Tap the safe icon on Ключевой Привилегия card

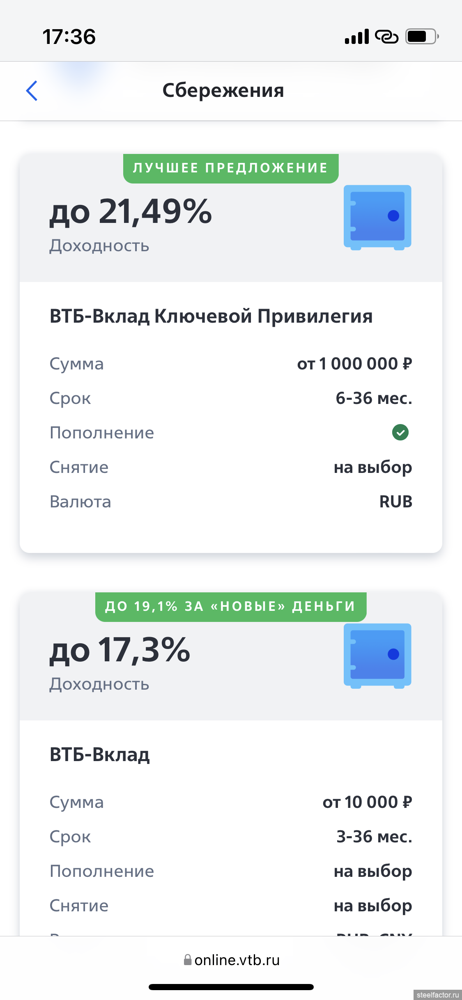(377, 217)
